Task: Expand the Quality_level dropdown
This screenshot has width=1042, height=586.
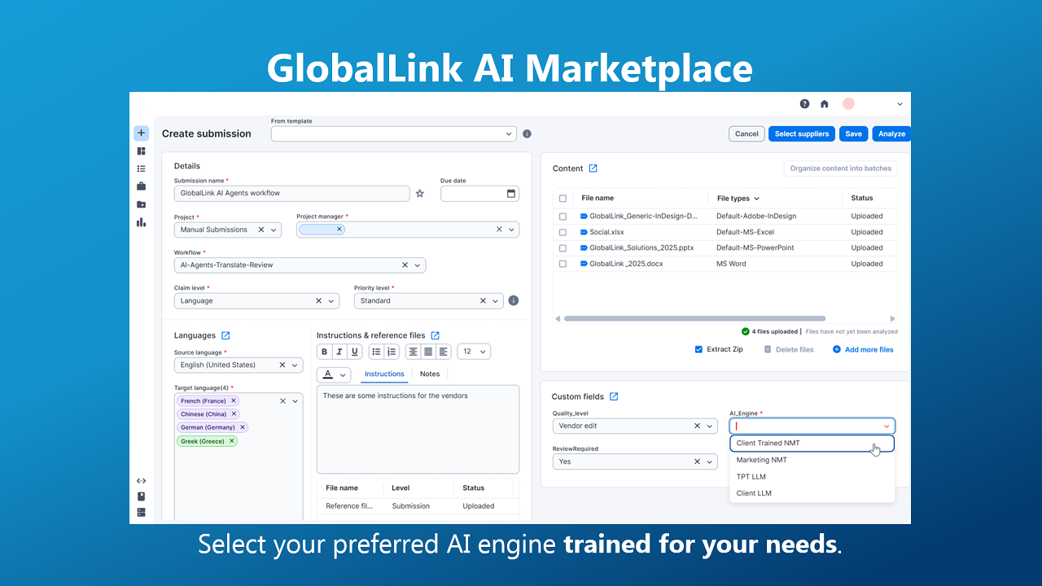Action: tap(710, 426)
